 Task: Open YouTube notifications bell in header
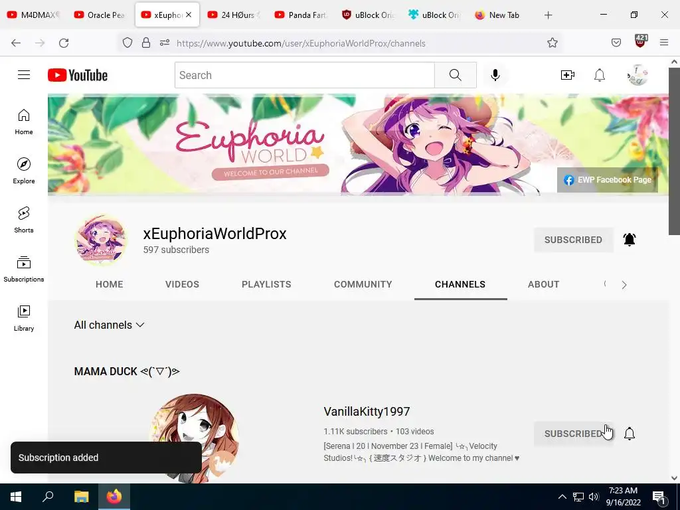[600, 75]
